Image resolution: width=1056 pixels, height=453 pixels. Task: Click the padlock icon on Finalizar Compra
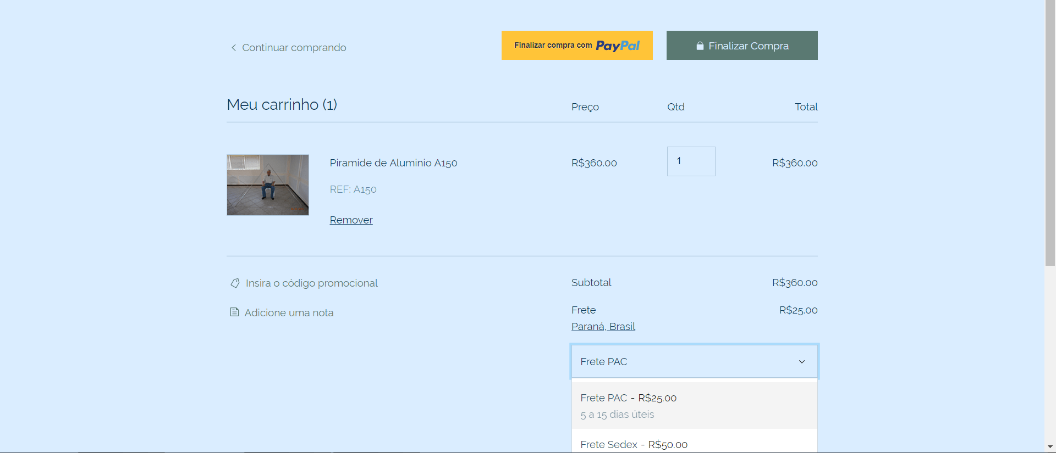[x=700, y=46]
